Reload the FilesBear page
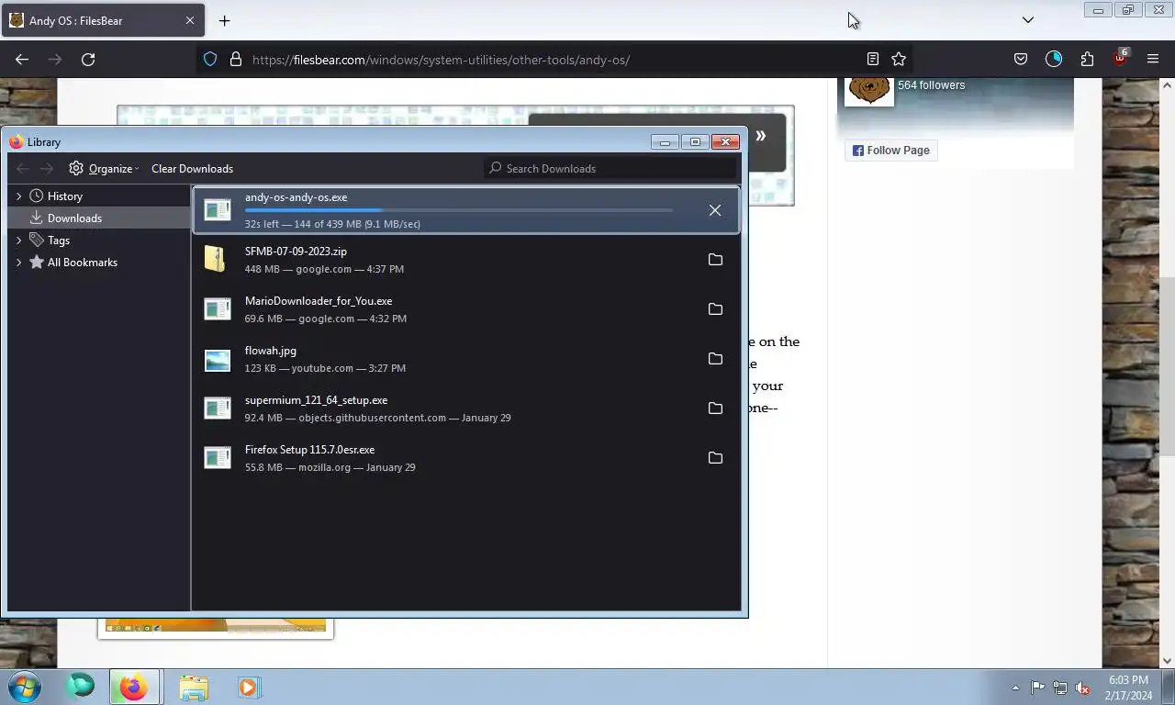The width and height of the screenshot is (1175, 705). (x=88, y=60)
